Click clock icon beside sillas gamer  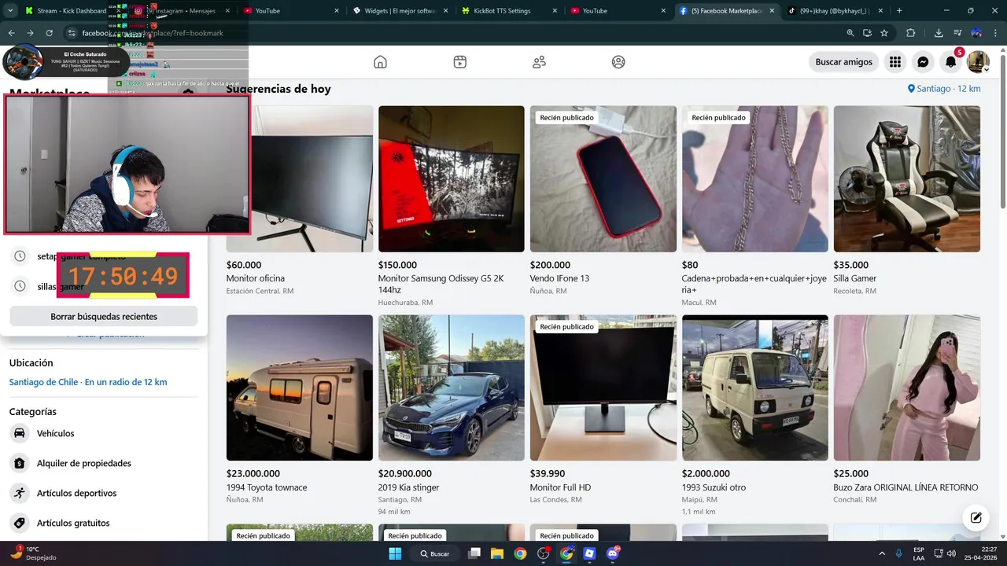coord(20,286)
